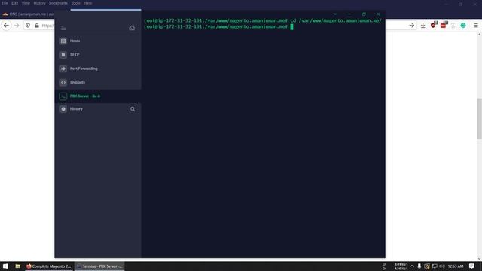Open Firefox File menu
Image resolution: width=482 pixels, height=271 pixels.
tap(5, 3)
